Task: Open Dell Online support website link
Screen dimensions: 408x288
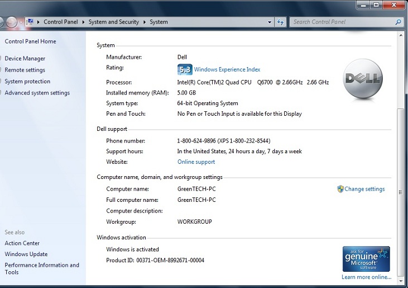Action: (x=196, y=162)
